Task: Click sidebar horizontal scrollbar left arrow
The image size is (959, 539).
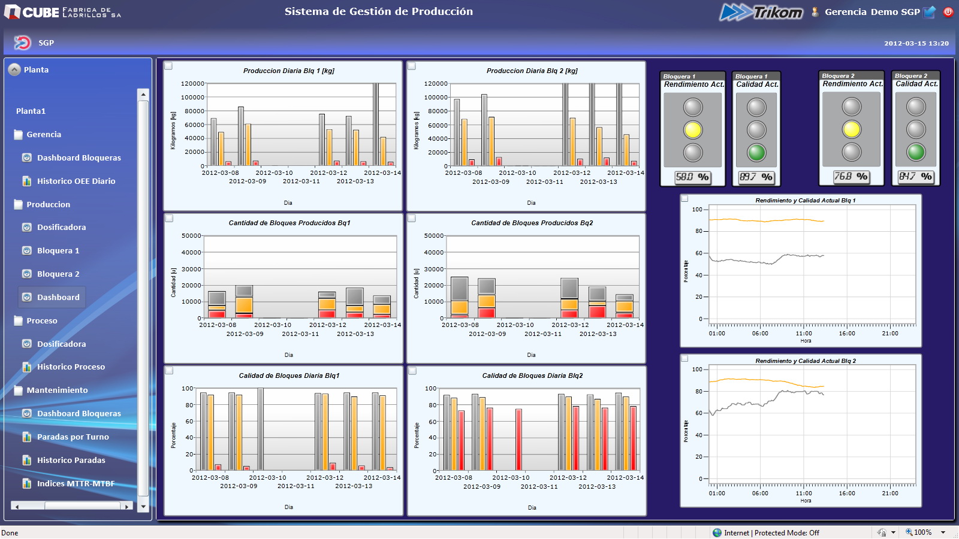Action: [x=17, y=506]
